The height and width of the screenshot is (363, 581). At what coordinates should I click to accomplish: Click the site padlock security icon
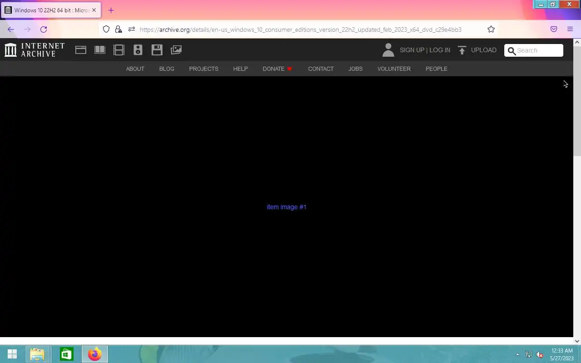[118, 29]
